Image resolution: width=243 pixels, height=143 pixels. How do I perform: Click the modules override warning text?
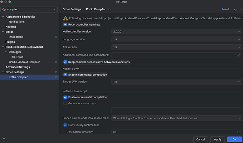coord(156,18)
